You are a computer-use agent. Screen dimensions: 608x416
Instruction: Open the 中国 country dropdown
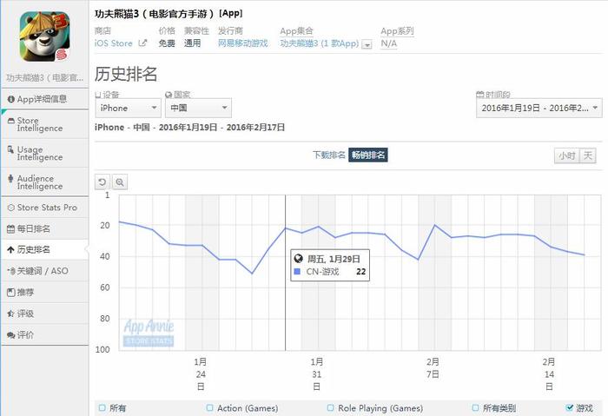[198, 108]
